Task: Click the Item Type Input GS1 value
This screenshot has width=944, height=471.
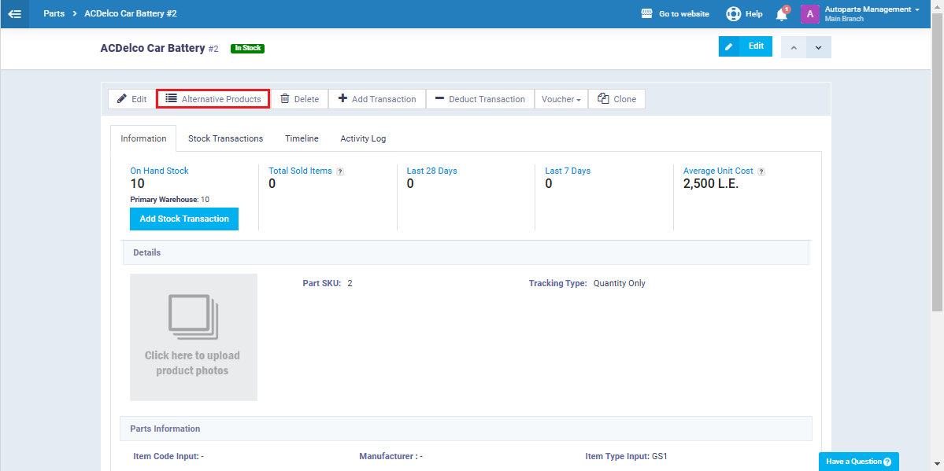Action: pyautogui.click(x=660, y=457)
